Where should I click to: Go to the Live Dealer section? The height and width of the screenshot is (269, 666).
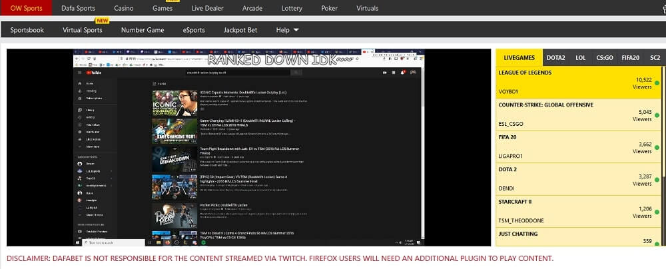(x=207, y=8)
